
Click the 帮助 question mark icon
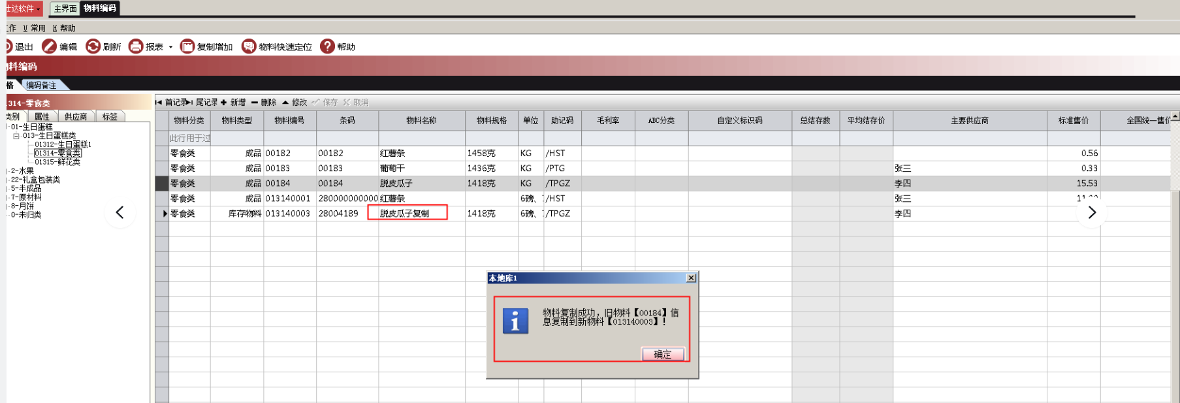327,46
